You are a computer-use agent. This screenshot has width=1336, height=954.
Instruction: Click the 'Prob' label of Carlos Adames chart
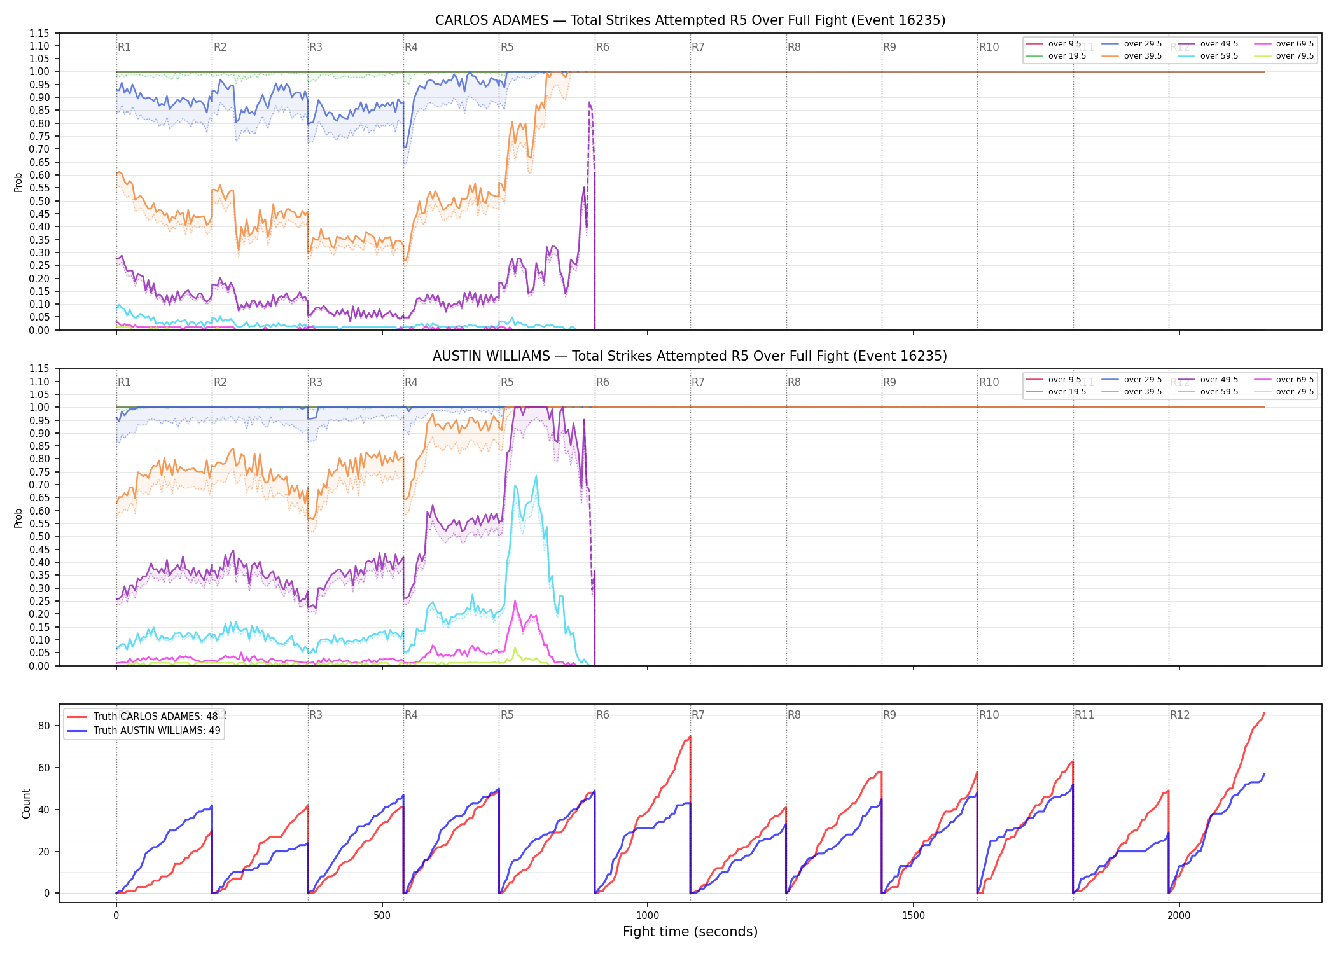click(x=18, y=182)
